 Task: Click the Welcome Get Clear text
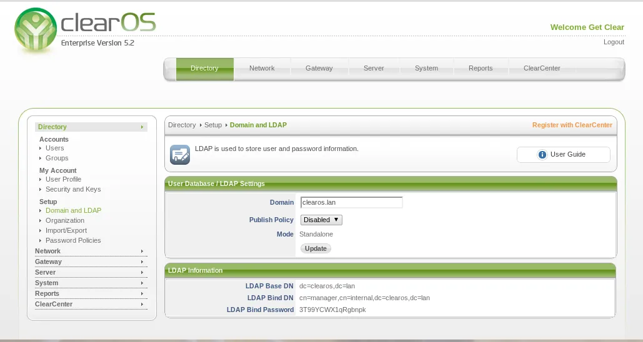pyautogui.click(x=587, y=27)
